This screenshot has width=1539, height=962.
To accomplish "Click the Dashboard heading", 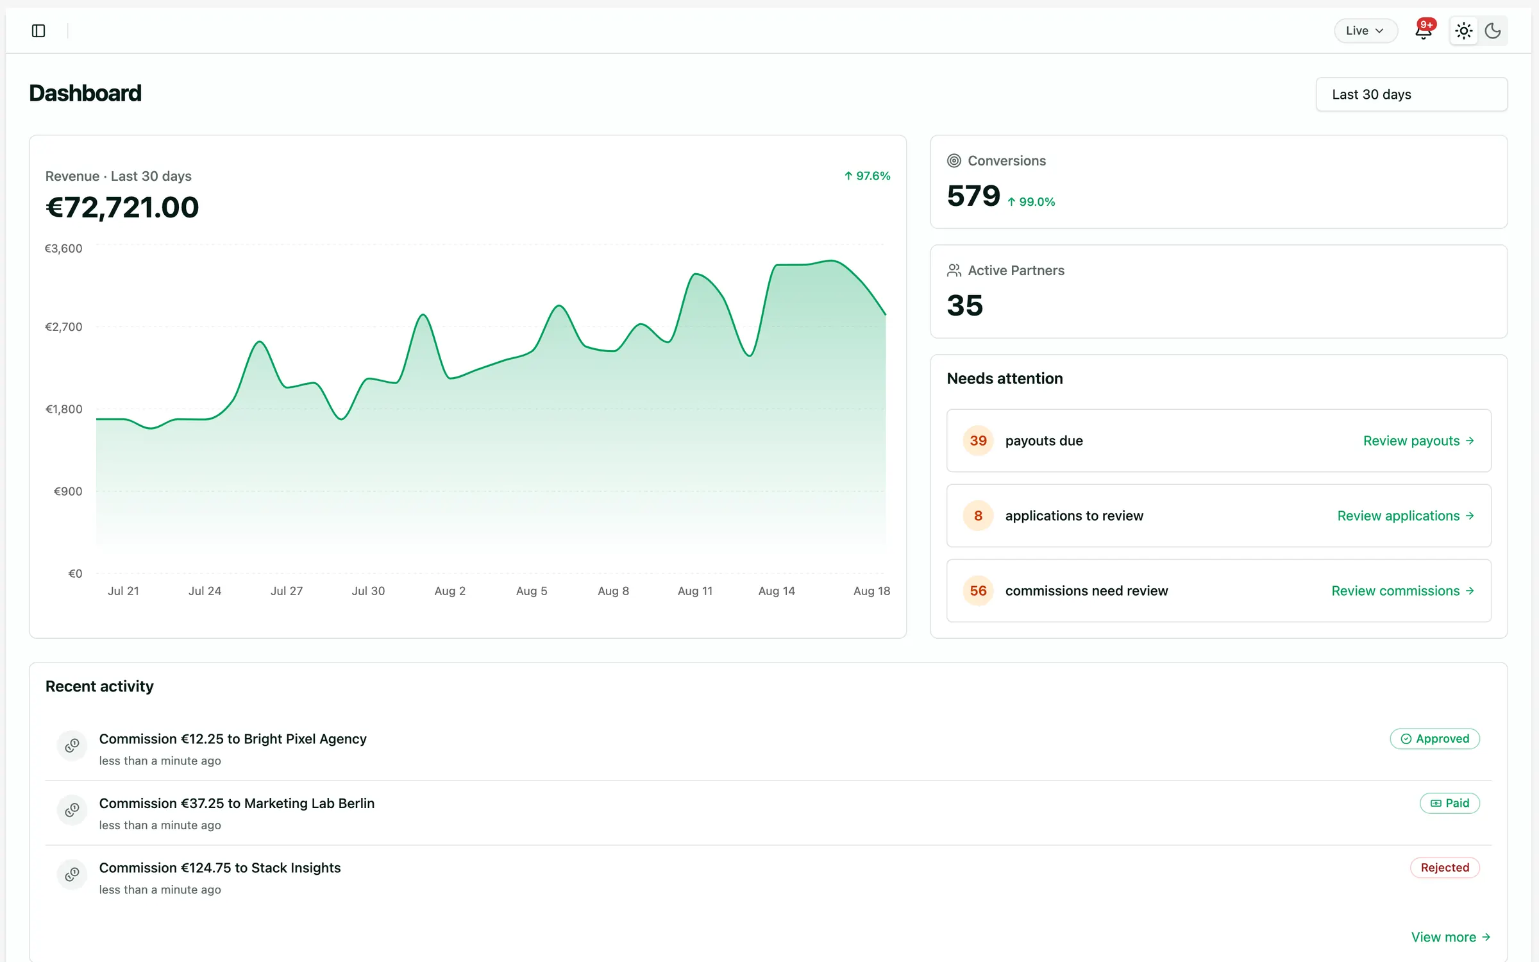I will pyautogui.click(x=85, y=93).
